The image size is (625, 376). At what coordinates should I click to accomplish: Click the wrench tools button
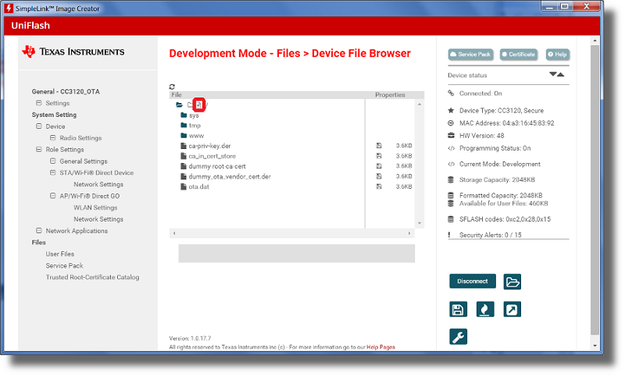pyautogui.click(x=459, y=337)
